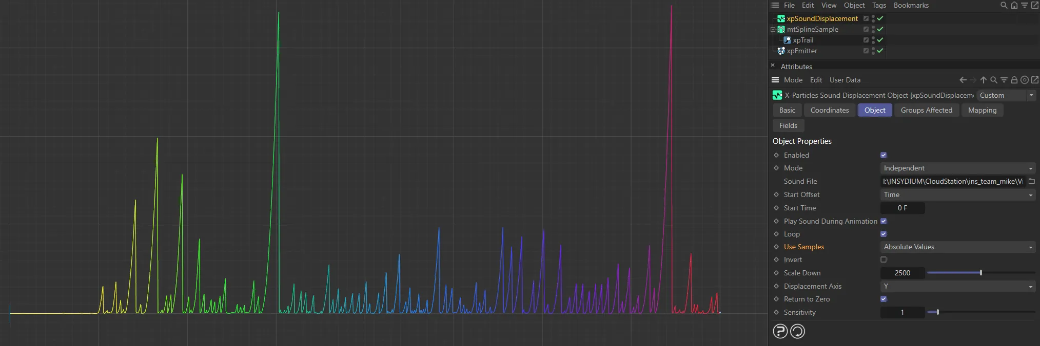Click the Attributes up arrow icon
1040x346 pixels.
point(984,80)
